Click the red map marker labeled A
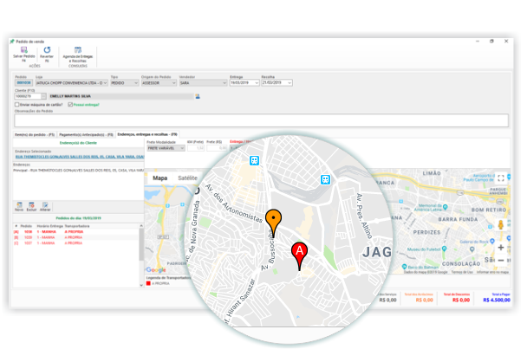The height and width of the screenshot is (349, 527). (299, 255)
